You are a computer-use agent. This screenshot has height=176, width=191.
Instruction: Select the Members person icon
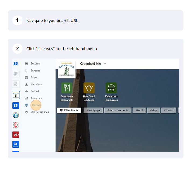pos(26,84)
